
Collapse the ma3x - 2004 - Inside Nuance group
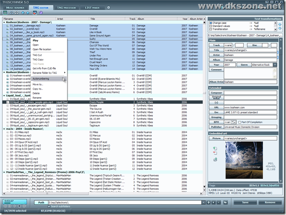click(x=4, y=129)
